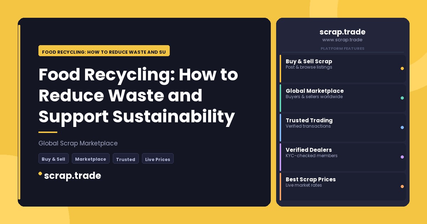Open the Trusted Trading feature card
Viewport: 427px width, 224px height.
[x=343, y=127]
